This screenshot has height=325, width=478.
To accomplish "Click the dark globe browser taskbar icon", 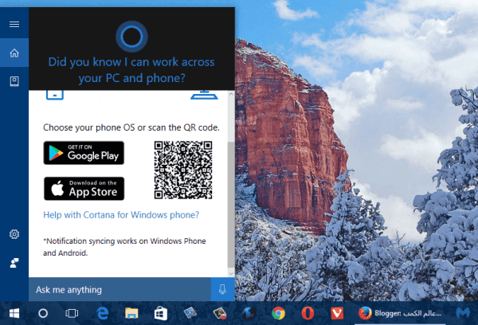I will [249, 313].
